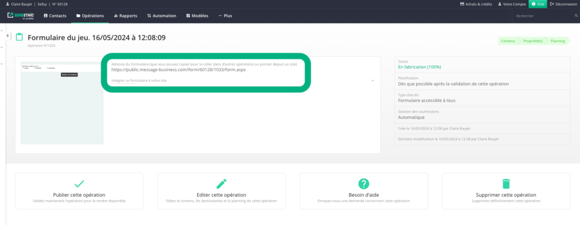
Task: Click the pin icon beside the form title
Action: (8, 36)
